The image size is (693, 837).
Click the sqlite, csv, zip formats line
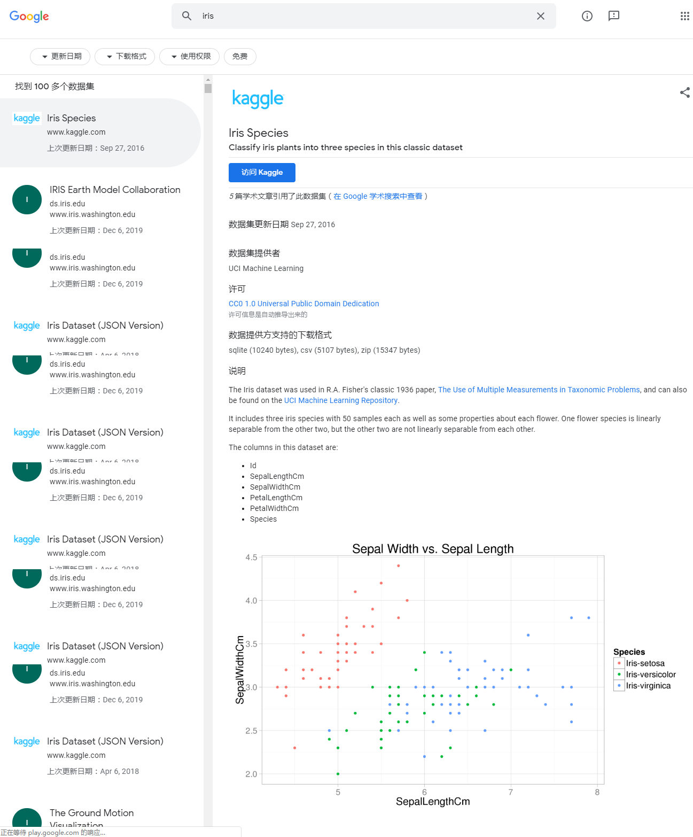[x=324, y=350]
